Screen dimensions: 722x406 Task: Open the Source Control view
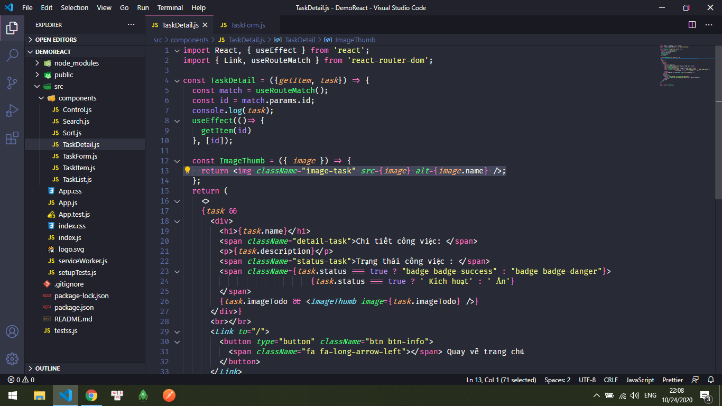point(12,83)
